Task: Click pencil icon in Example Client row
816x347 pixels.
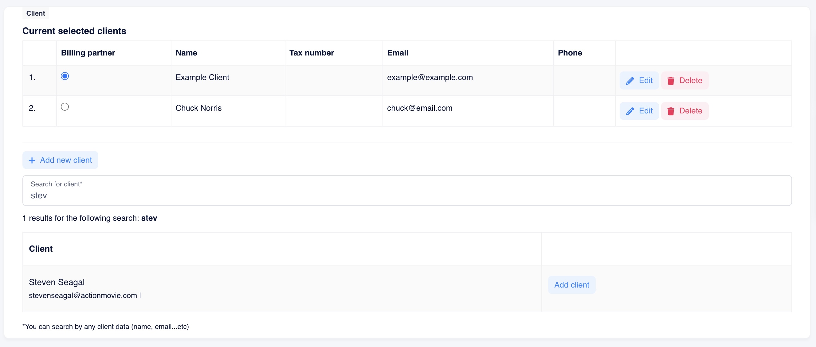Action: click(x=630, y=81)
